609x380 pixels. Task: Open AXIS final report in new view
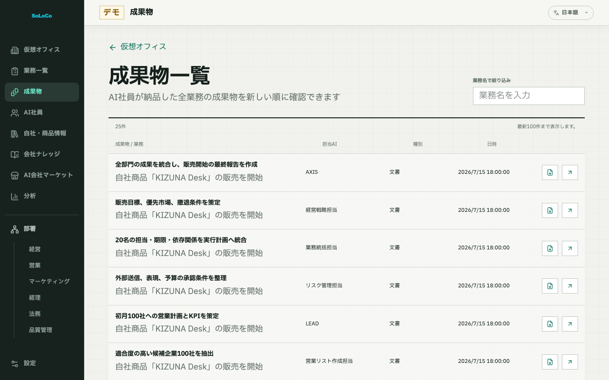tap(570, 172)
